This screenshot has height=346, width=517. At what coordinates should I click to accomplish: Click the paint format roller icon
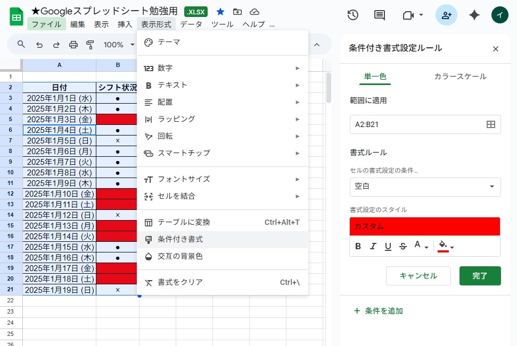coord(90,45)
